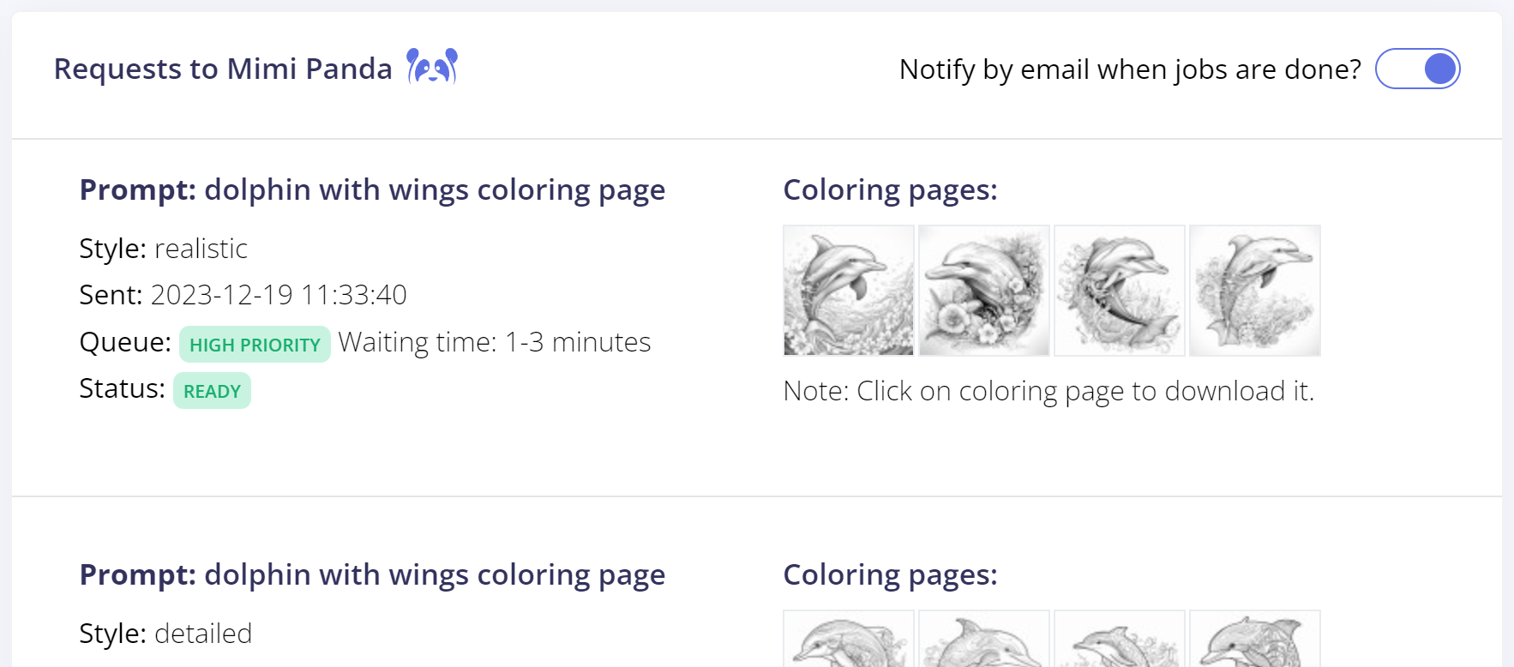Screen dimensions: 1514x667
Task: Select the first prompt title text
Action: 372,190
